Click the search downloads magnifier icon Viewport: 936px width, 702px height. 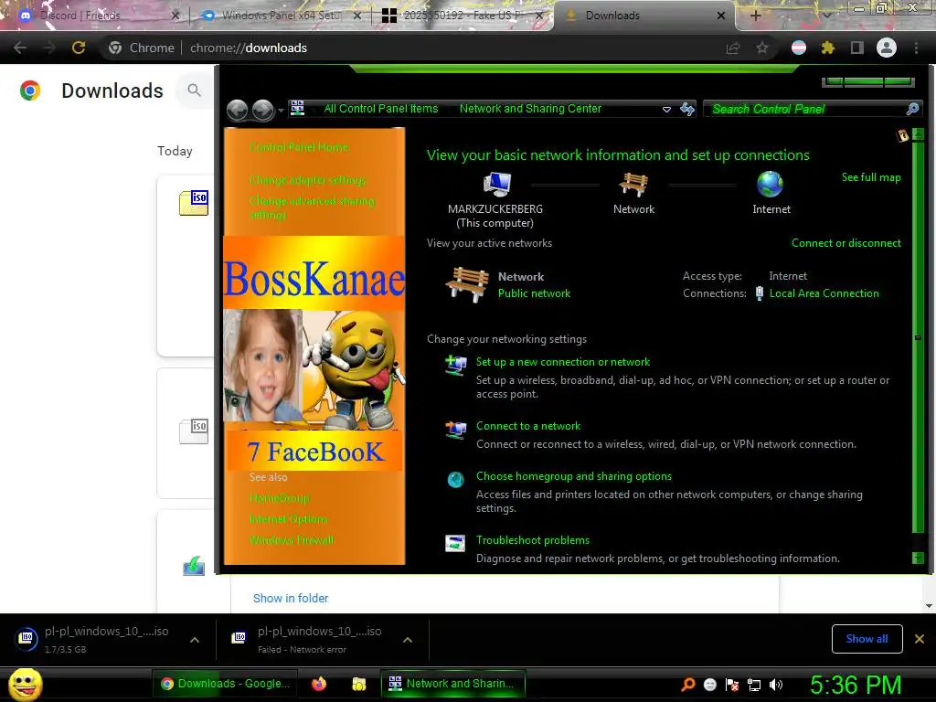[x=194, y=90]
